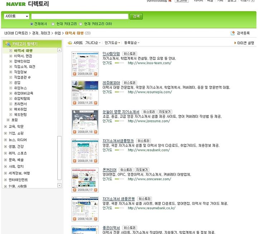Click the 검색 search button
The height and width of the screenshot is (234, 258).
click(x=136, y=16)
